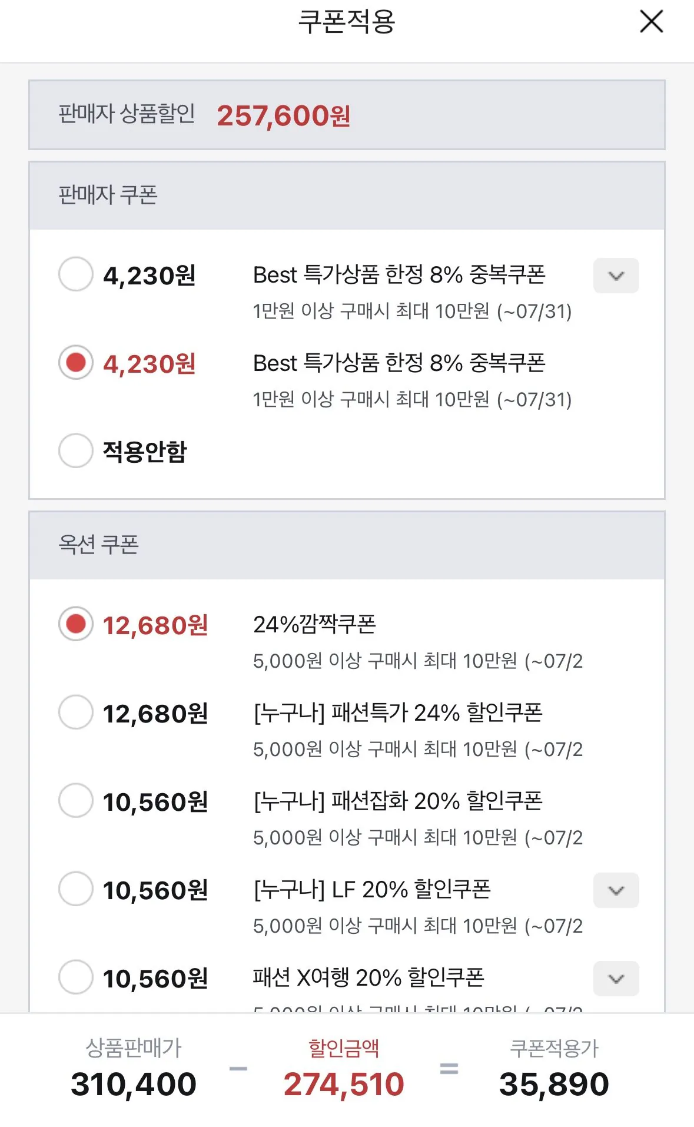Click the 판매자 상품할인 257,600원 amount

coord(284,115)
